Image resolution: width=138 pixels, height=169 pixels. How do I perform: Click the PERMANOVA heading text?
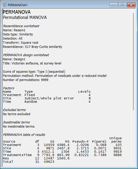(x=17, y=12)
